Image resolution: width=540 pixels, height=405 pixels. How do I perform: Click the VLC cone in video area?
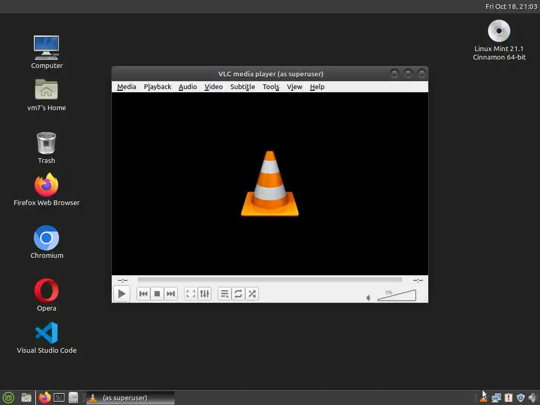269,184
